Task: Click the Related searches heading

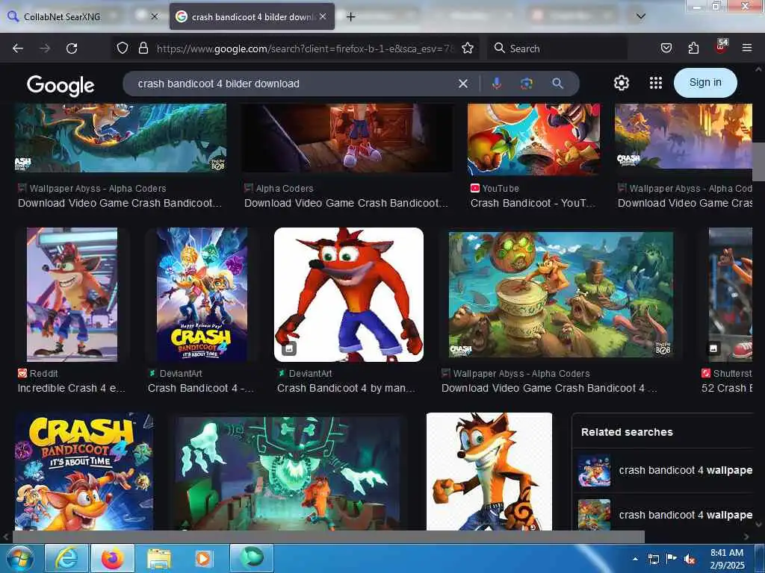Action: (627, 432)
